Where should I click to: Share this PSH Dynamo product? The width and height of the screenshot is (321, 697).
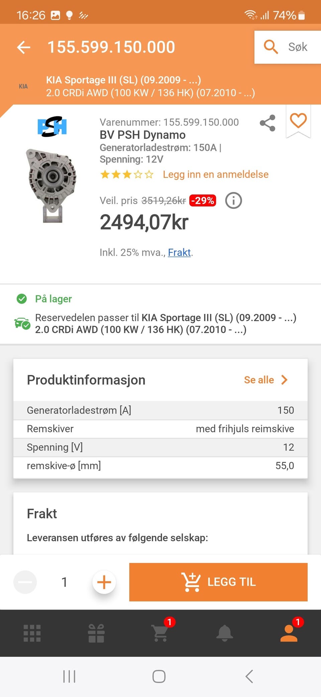tap(267, 123)
